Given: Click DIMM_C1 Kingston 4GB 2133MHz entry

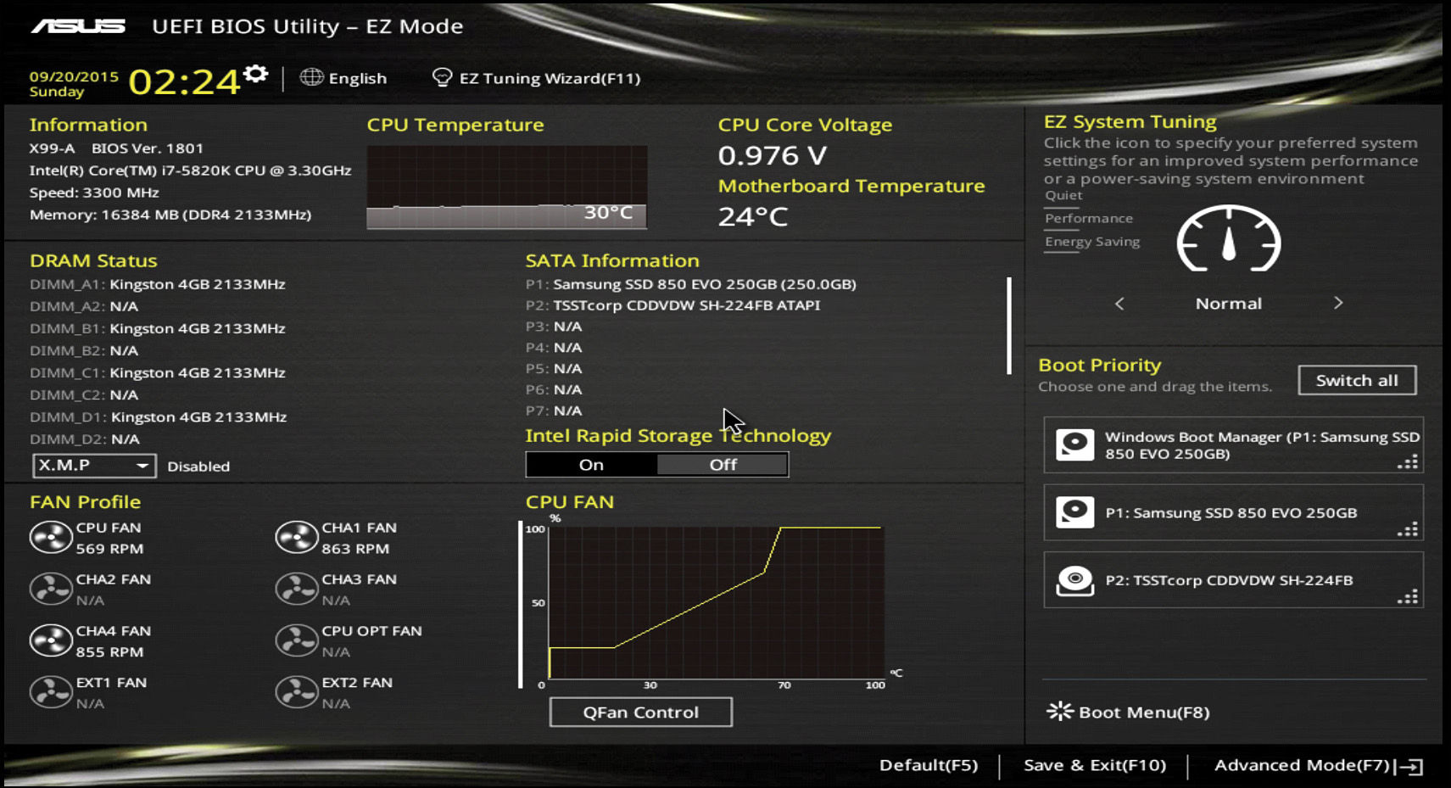Looking at the screenshot, I should (x=158, y=372).
